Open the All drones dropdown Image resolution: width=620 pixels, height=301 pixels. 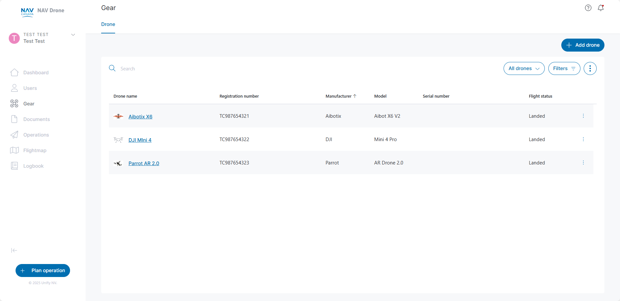point(524,68)
